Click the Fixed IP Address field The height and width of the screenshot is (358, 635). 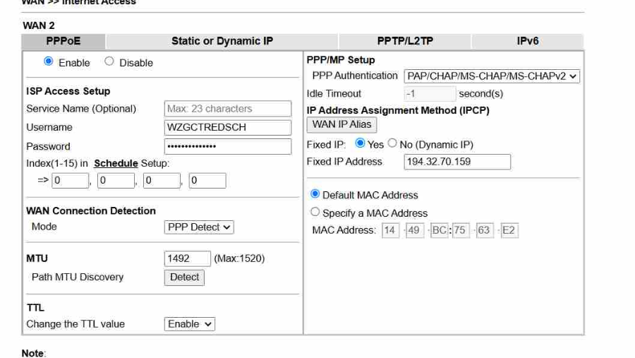[457, 162]
